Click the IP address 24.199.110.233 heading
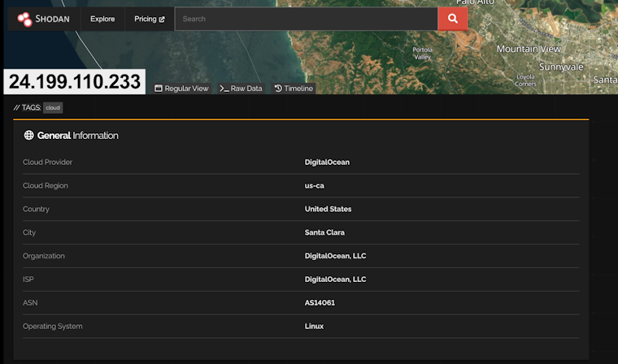This screenshot has height=364, width=618. [75, 81]
